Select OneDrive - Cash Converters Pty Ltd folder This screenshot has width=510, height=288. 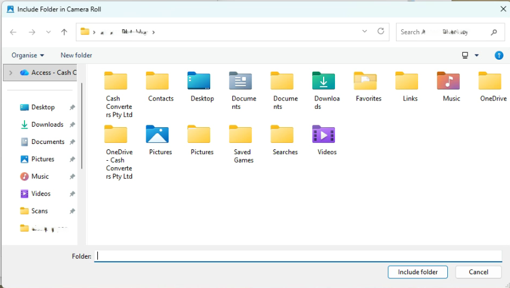tap(119, 152)
